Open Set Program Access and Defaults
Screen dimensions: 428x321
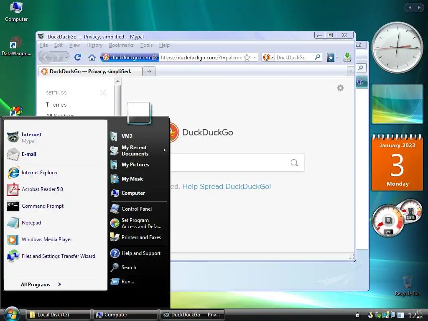138,223
